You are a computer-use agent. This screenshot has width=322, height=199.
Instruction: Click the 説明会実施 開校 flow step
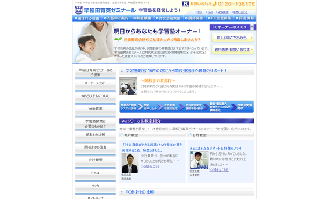click(x=244, y=107)
